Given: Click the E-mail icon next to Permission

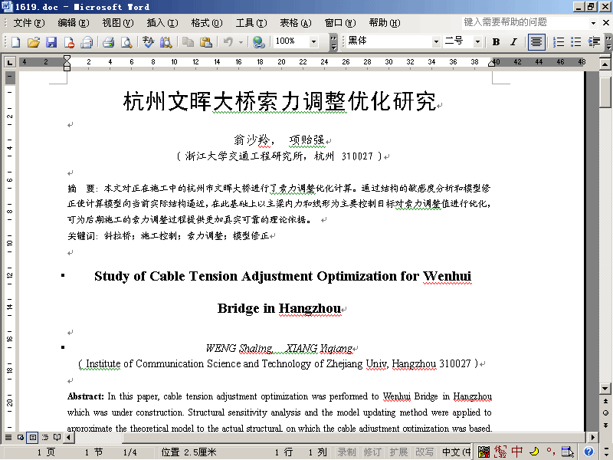Looking at the screenshot, I should point(87,41).
